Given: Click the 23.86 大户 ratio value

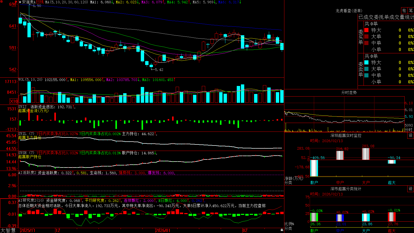Looking at the screenshot, I should (x=367, y=224).
